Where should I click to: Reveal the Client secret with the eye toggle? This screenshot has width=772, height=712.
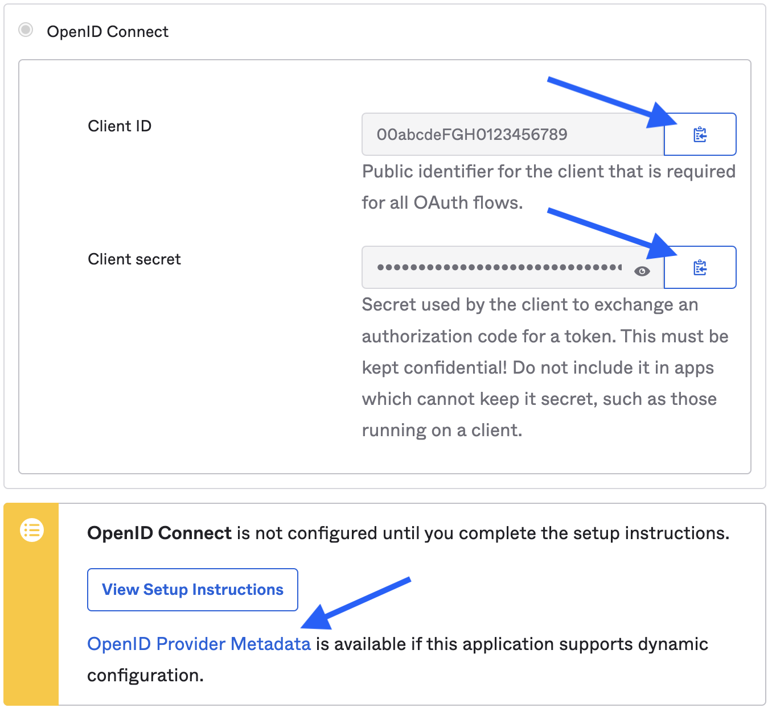(x=642, y=271)
